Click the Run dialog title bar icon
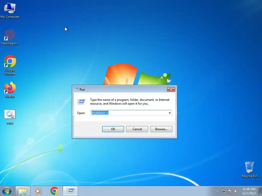This screenshot has width=262, height=196. pos(77,89)
